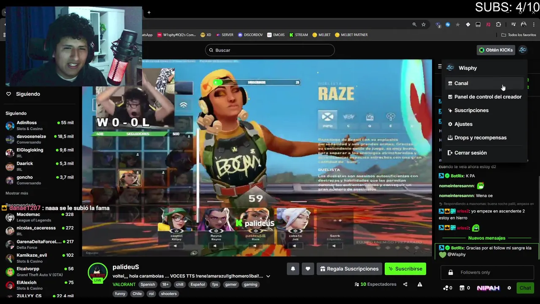Open GarenaDeltaForceL... recommended channel
The image size is (540, 304).
click(40, 244)
